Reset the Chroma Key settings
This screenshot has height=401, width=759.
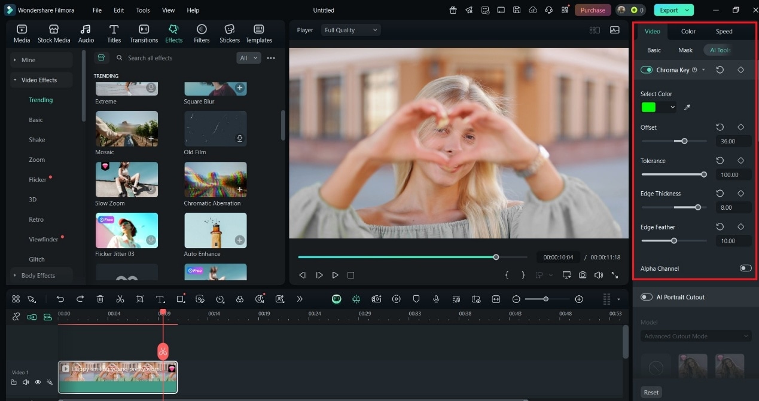tap(720, 70)
